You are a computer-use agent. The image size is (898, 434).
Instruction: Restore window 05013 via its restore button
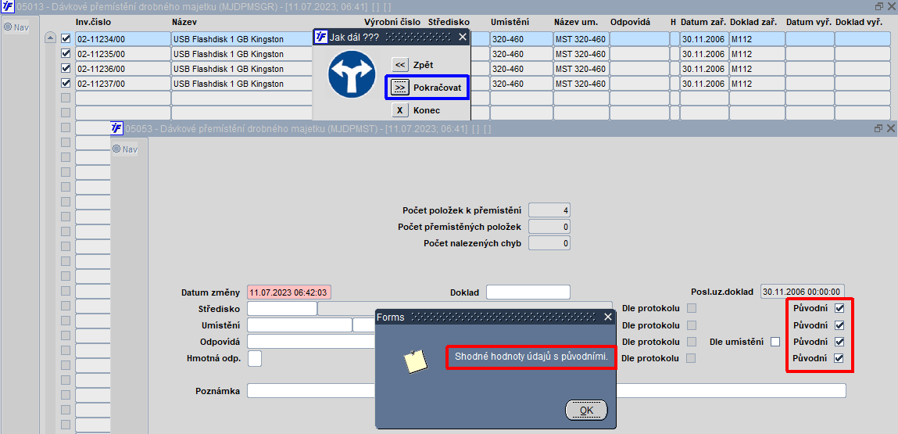[x=879, y=6]
